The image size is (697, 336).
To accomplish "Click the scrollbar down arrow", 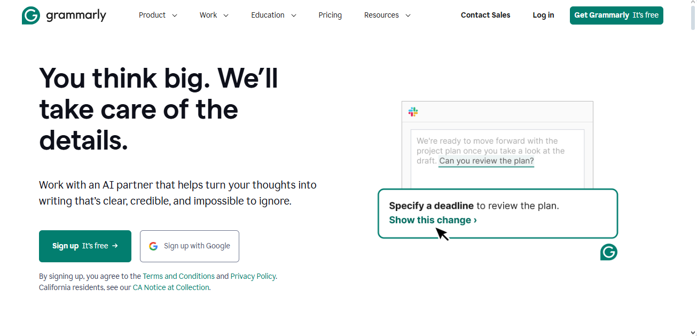I will [693, 332].
